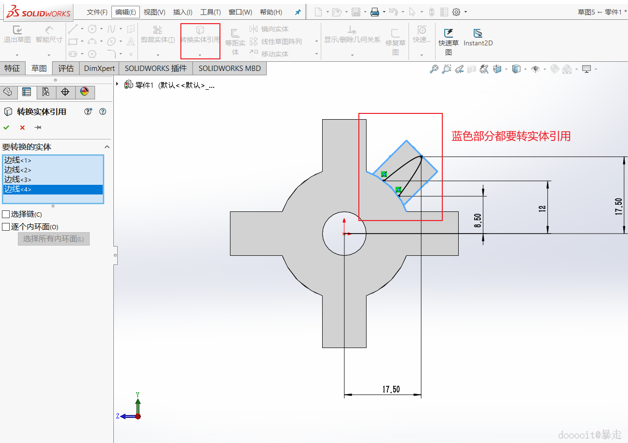Open the DisplayManager color ball tab
The width and height of the screenshot is (628, 443).
pos(84,92)
